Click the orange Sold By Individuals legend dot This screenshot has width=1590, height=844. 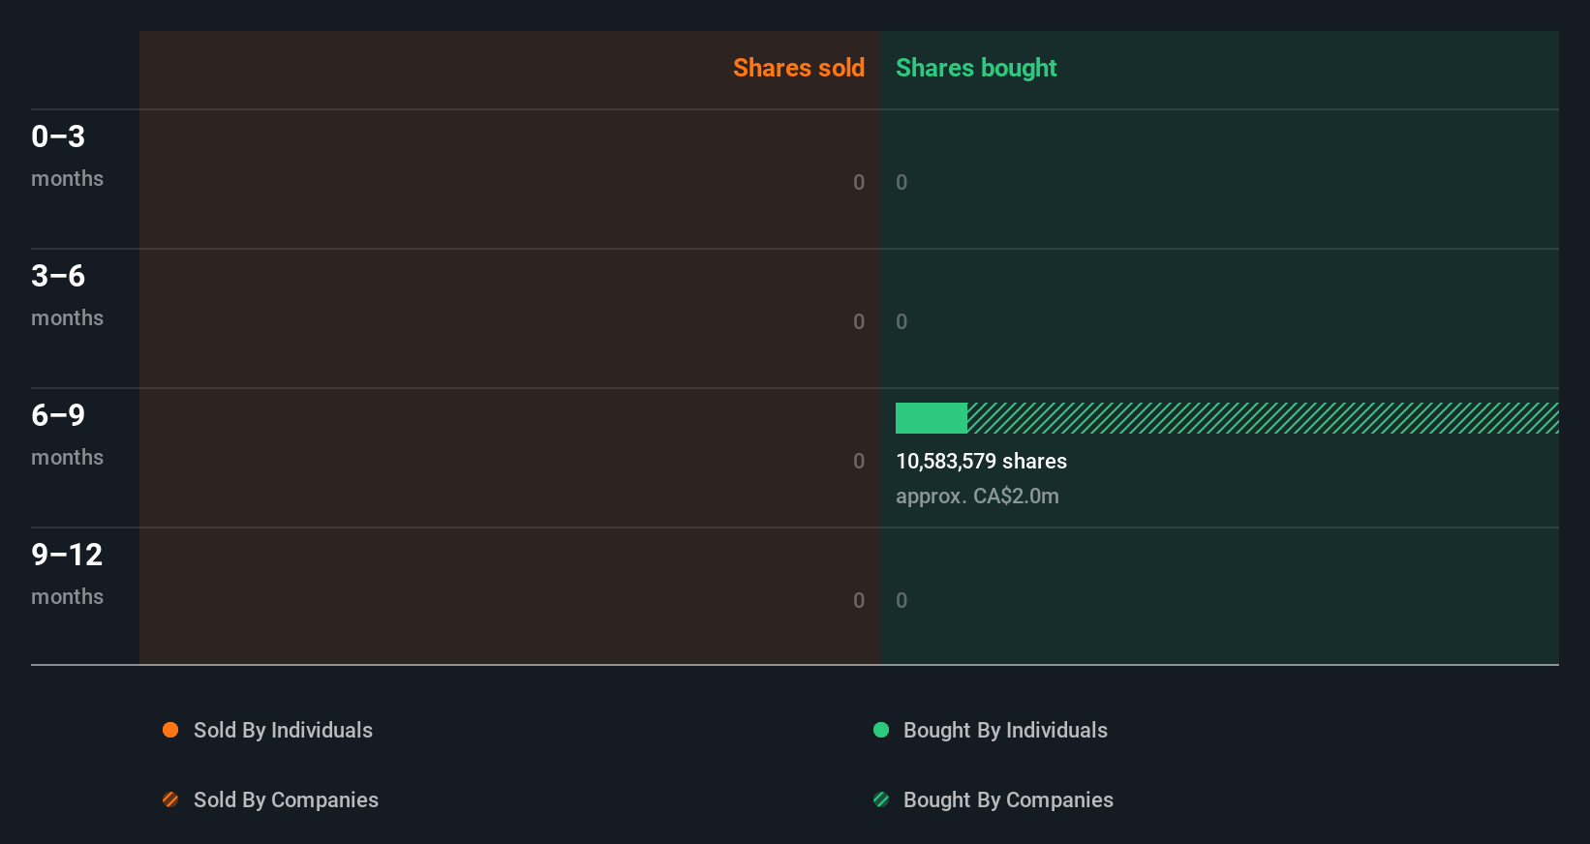170,730
